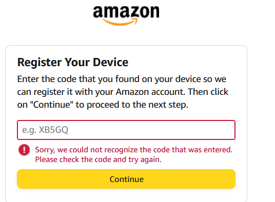Click the Amazon logo at the top

click(126, 15)
